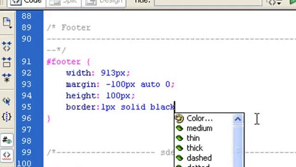
Task: Toggle line numbers icon
Action: (x=7, y=140)
